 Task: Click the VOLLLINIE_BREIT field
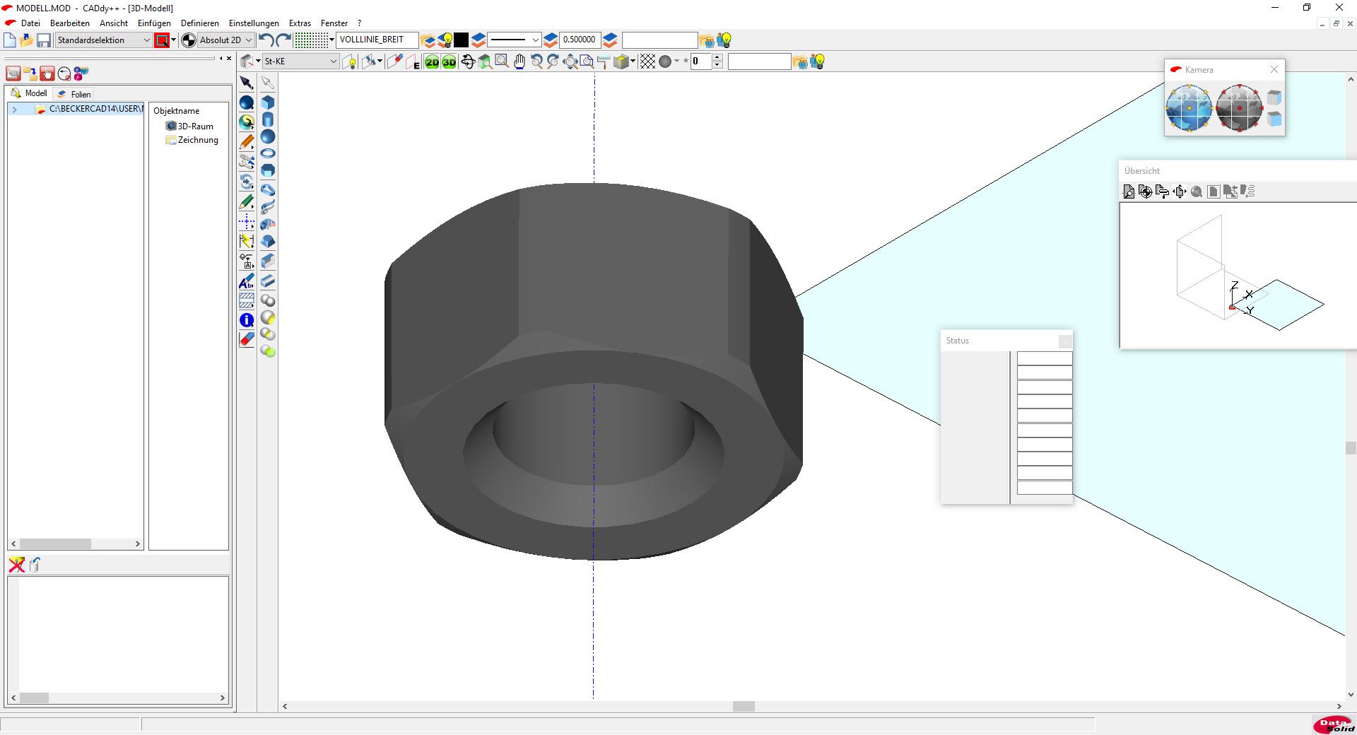tap(377, 40)
